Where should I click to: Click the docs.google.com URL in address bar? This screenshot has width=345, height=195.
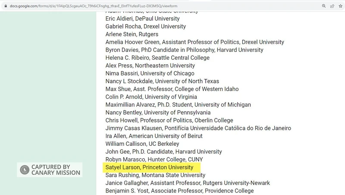click(94, 6)
